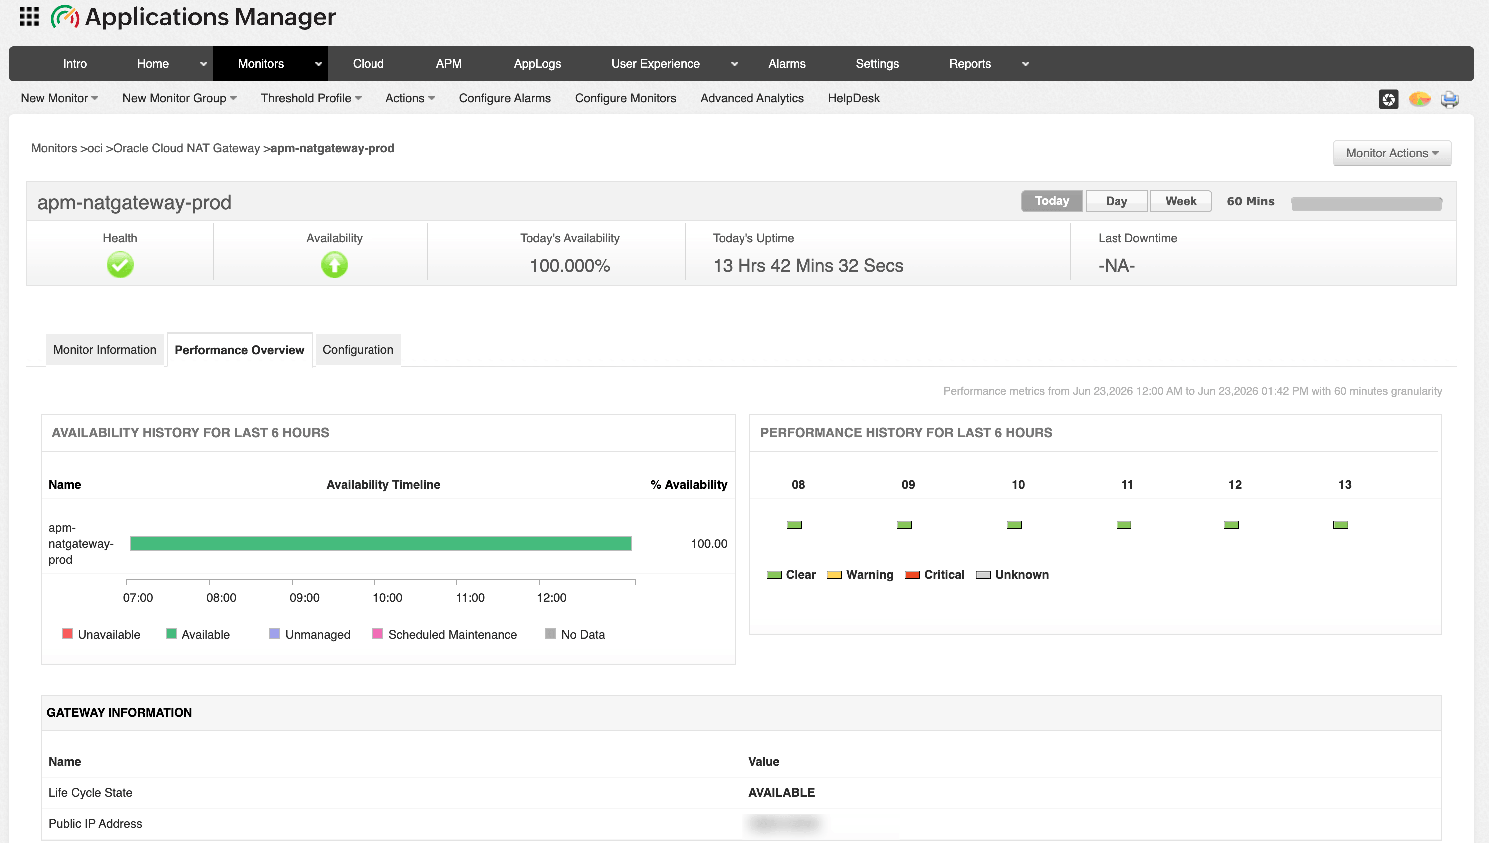Click performance status indicator for hour 11
This screenshot has width=1489, height=843.
(x=1123, y=524)
